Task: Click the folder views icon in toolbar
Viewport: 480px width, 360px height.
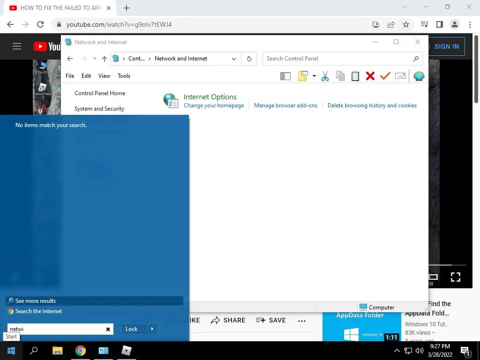Action: pos(303,76)
